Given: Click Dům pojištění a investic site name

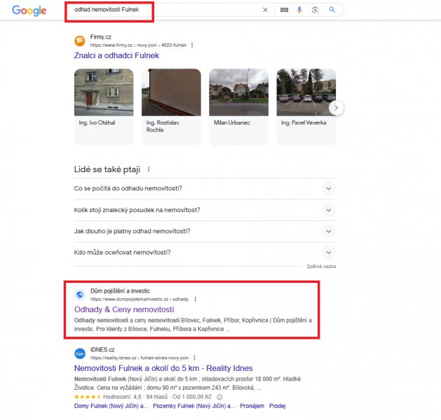Looking at the screenshot, I should [120, 291].
